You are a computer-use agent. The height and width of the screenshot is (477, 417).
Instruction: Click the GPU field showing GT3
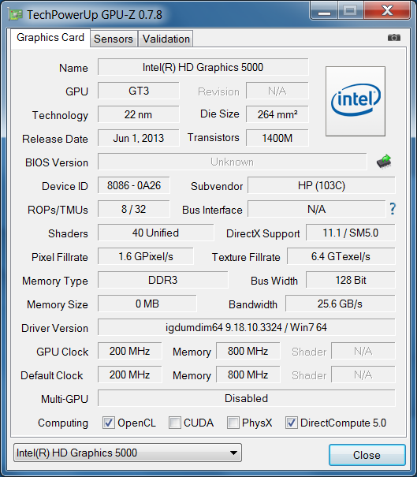pyautogui.click(x=139, y=91)
